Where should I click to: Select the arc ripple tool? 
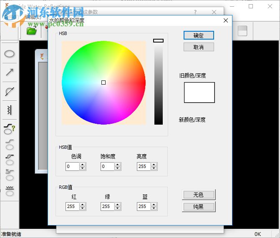pos(10,92)
